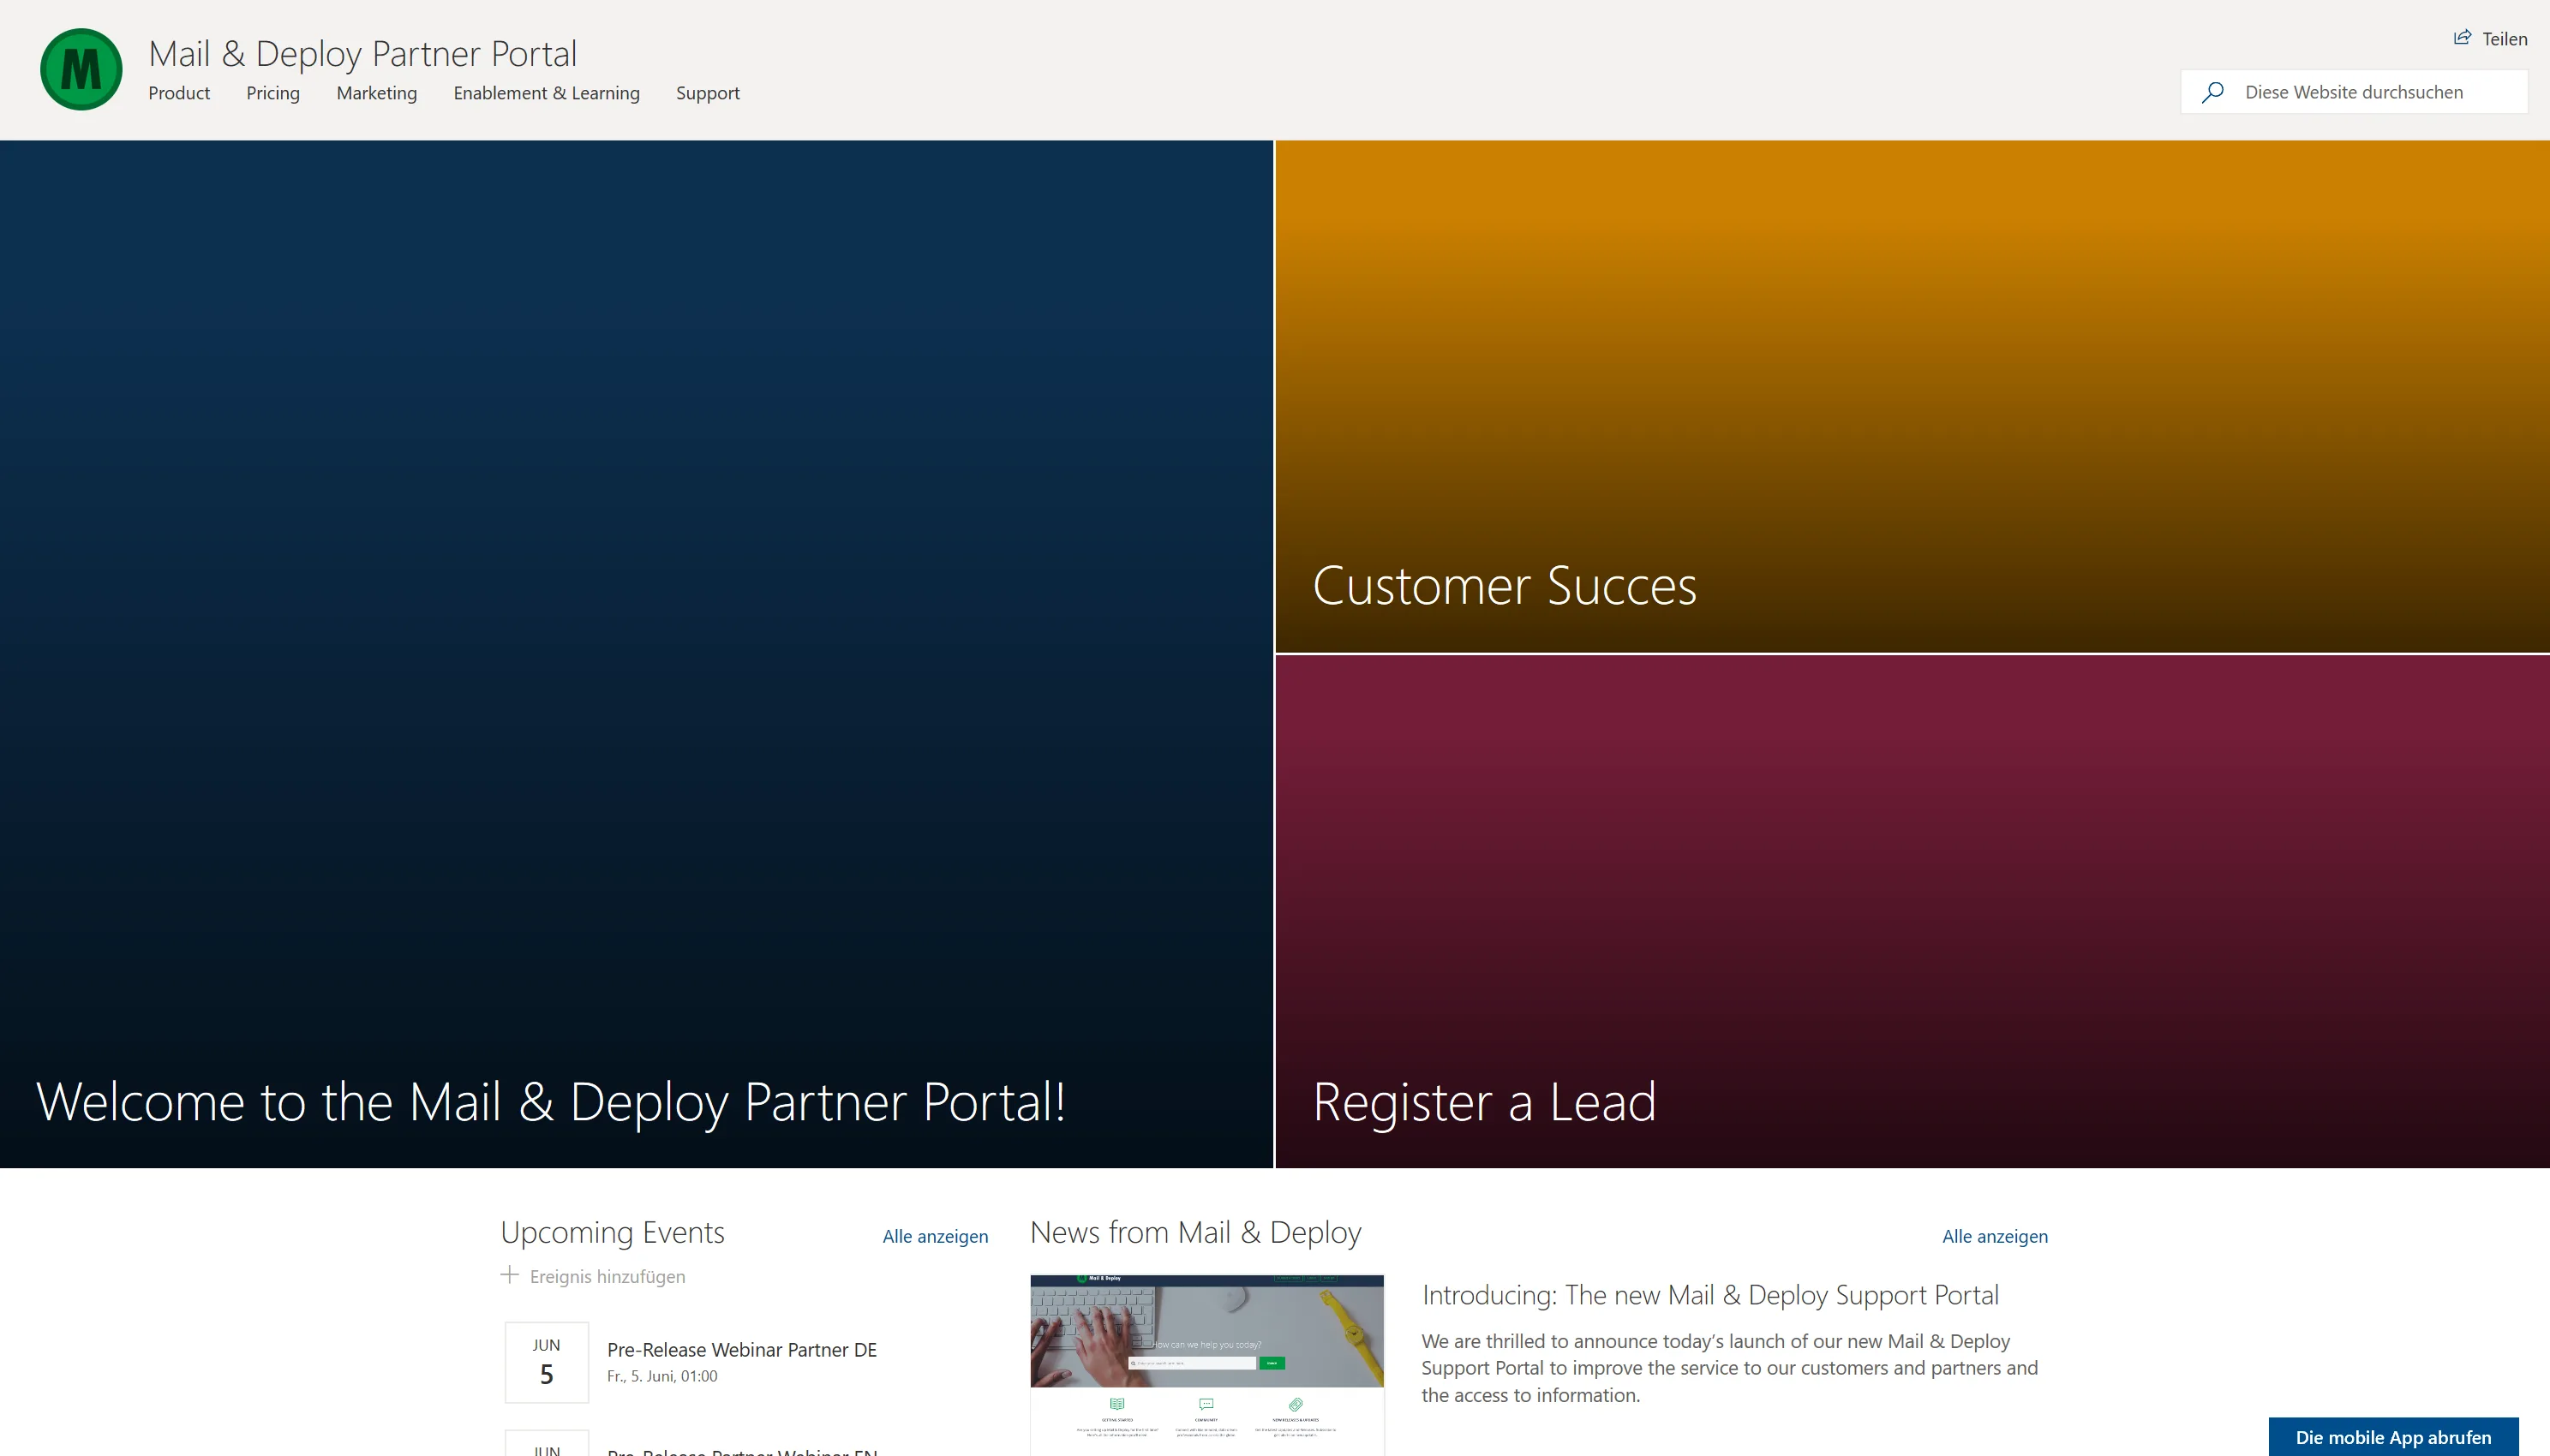Screen dimensions: 2550x1456
Task: Open the Pricing menu item
Action: (x=273, y=93)
